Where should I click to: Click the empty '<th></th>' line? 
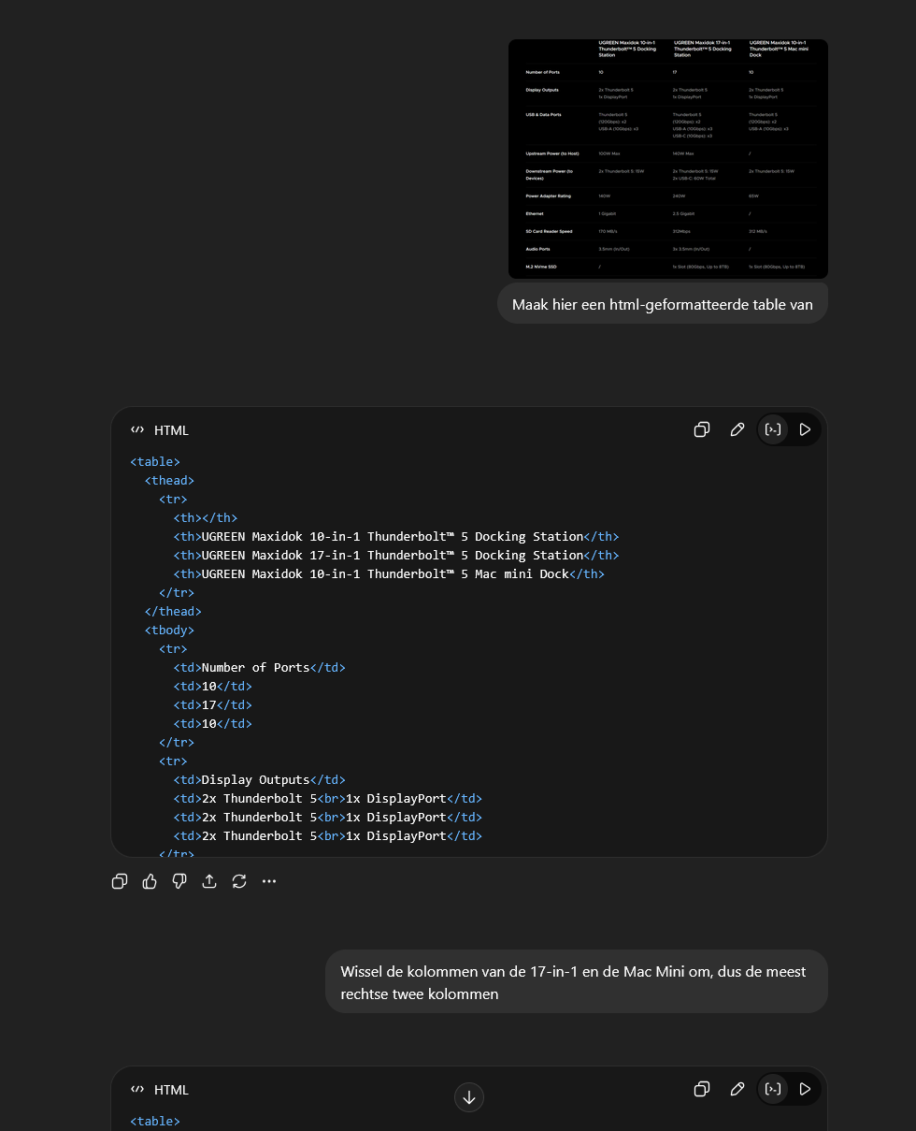(x=206, y=517)
